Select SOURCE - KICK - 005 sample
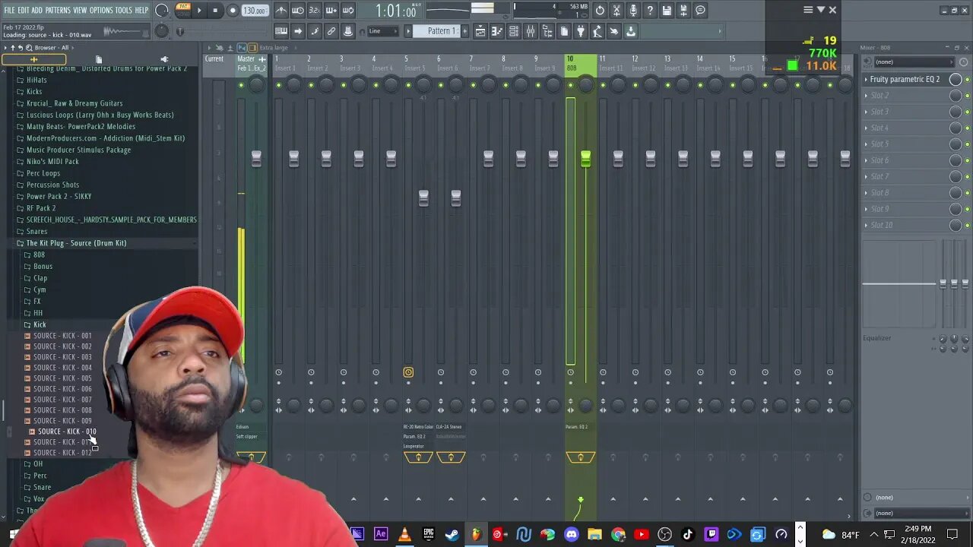 (x=62, y=378)
